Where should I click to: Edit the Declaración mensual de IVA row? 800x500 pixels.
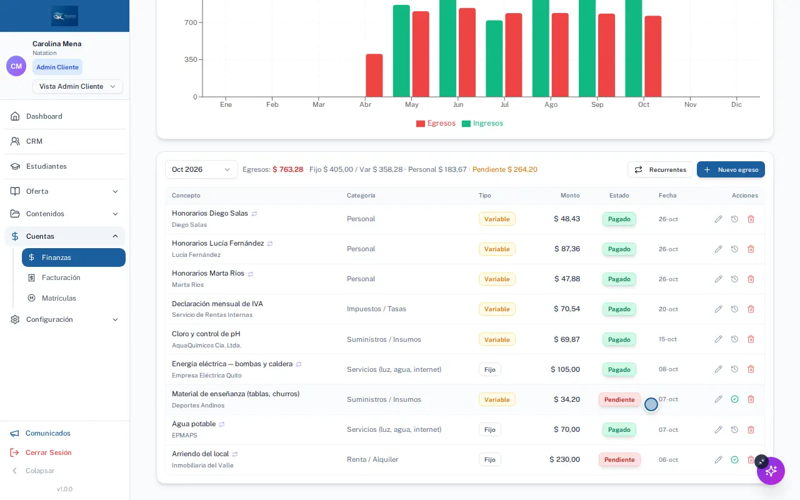[718, 309]
